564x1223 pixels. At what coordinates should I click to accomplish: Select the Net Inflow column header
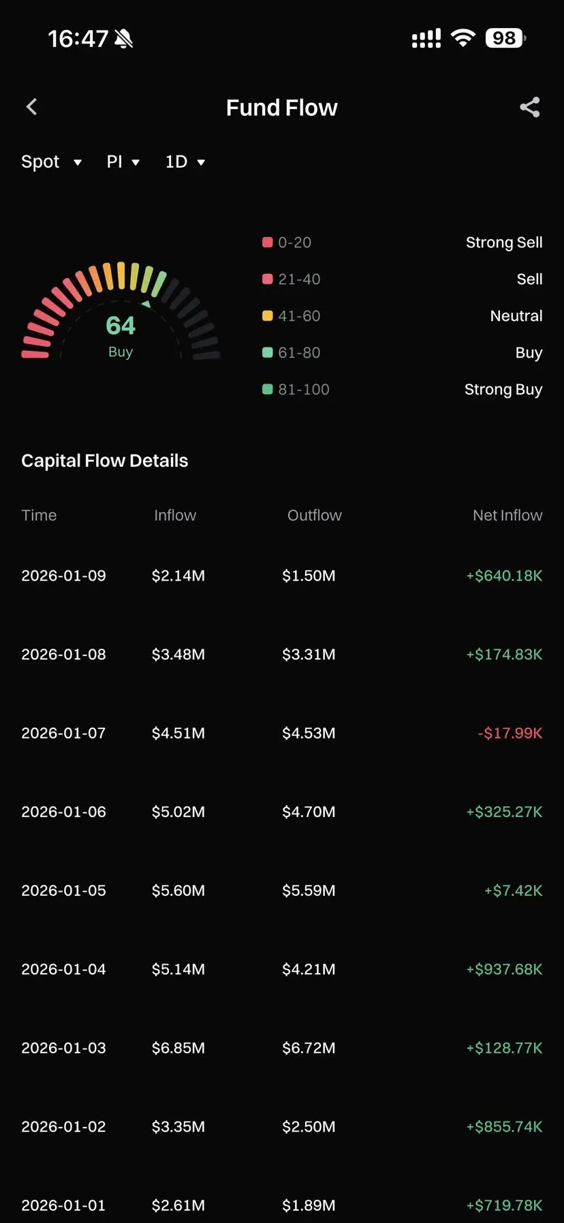tap(507, 516)
